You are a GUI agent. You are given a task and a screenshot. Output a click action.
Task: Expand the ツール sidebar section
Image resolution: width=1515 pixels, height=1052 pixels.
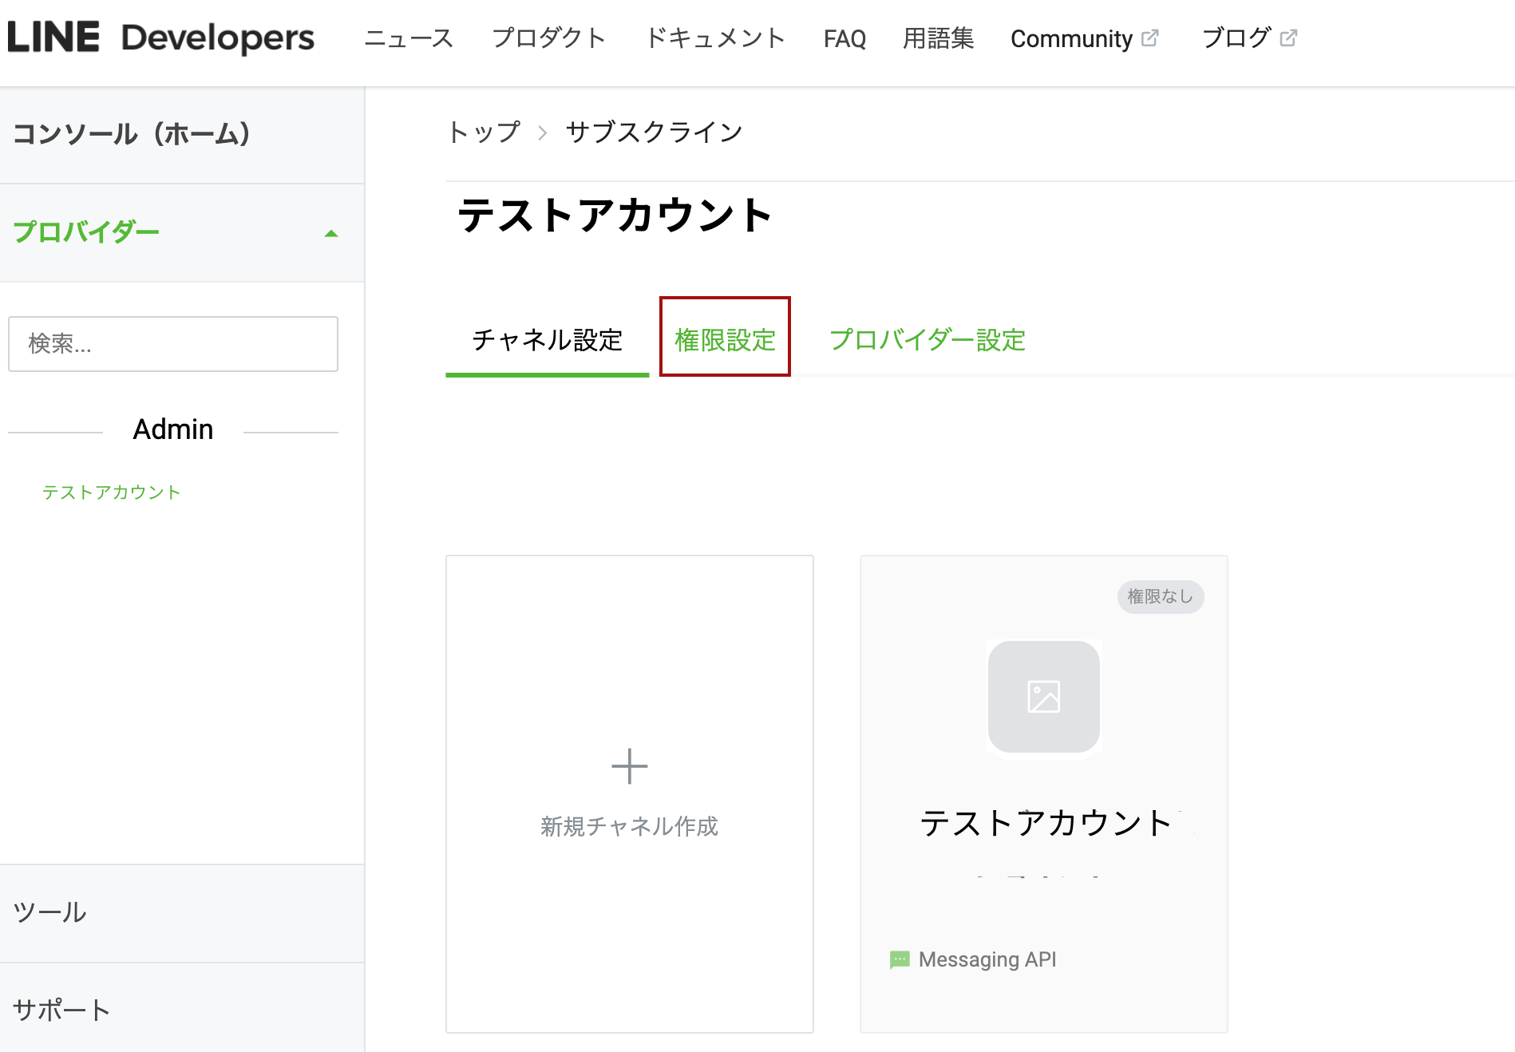(49, 912)
